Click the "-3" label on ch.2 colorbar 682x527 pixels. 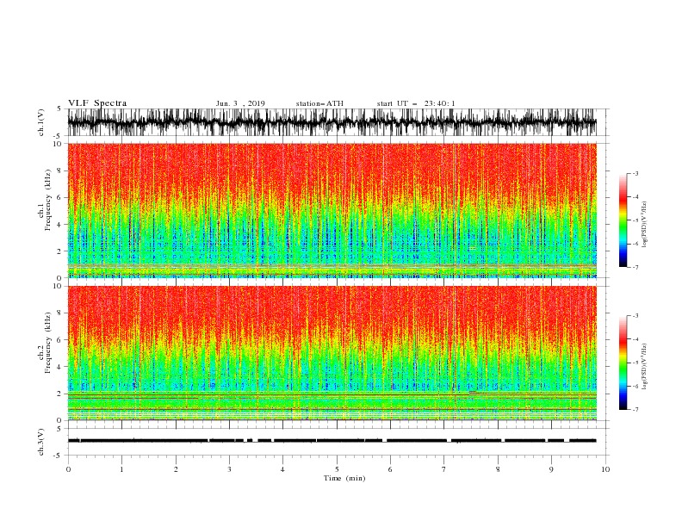tap(635, 316)
